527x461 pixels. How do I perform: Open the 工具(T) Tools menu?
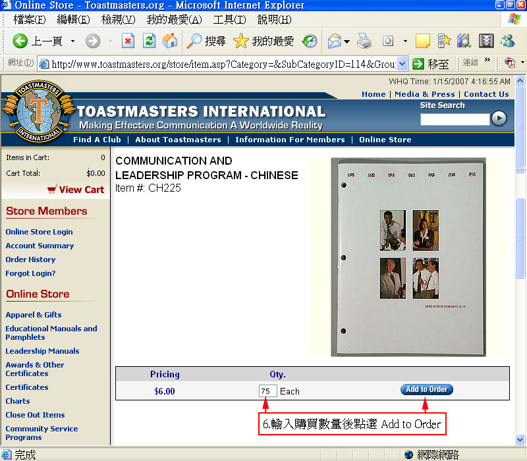point(229,20)
